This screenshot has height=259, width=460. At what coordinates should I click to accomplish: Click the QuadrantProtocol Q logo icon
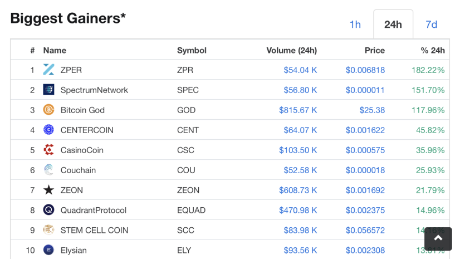coord(48,210)
